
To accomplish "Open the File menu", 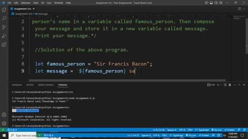I will pos(9,3).
